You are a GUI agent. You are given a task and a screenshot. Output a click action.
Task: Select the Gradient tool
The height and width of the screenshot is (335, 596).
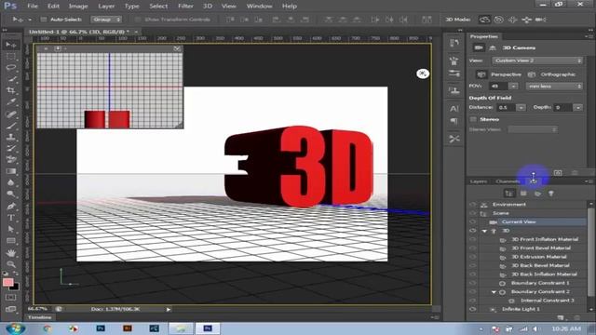coord(10,171)
